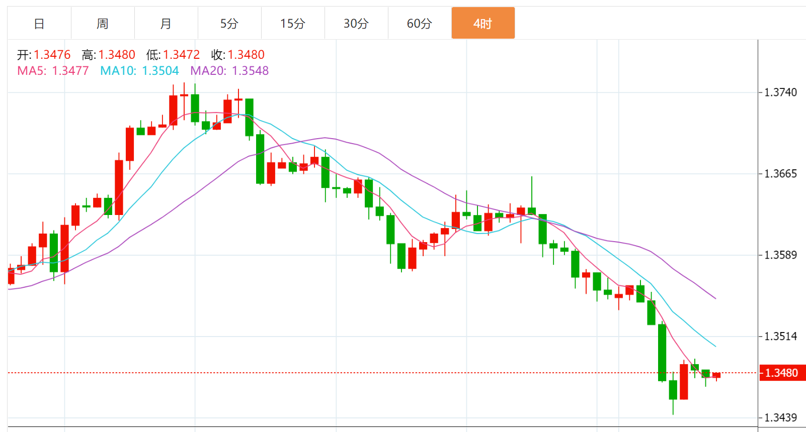Click the 1.3665 price axis label
The image size is (806, 432).
coord(780,174)
